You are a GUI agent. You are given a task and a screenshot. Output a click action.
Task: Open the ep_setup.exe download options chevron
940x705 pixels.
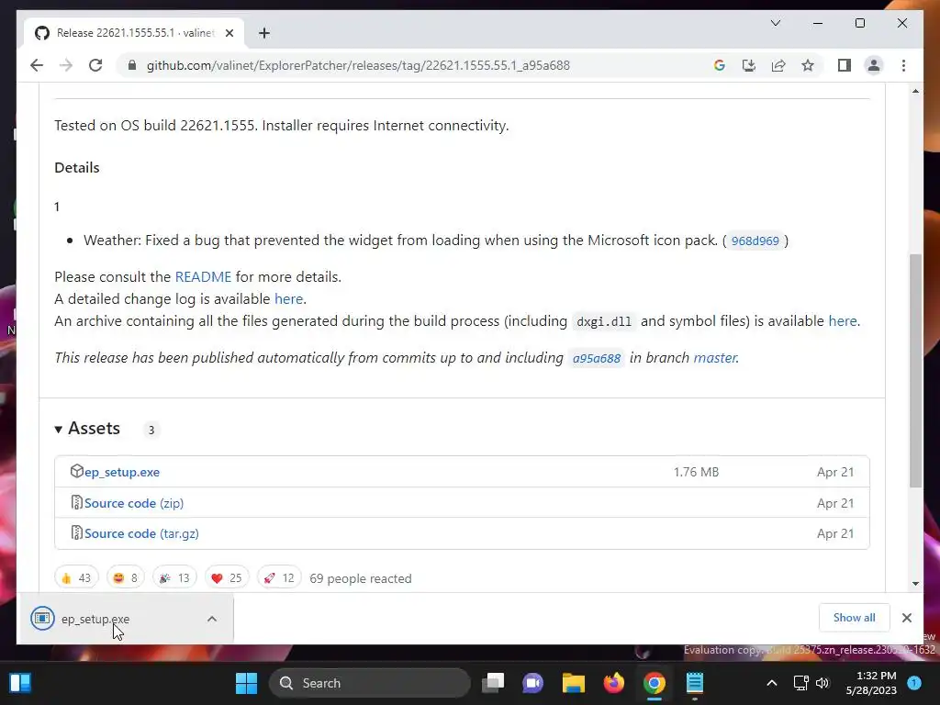(212, 619)
